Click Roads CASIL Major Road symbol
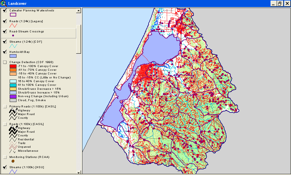Image resolution: width=291 pixels, height=175 pixels. coord(13,132)
